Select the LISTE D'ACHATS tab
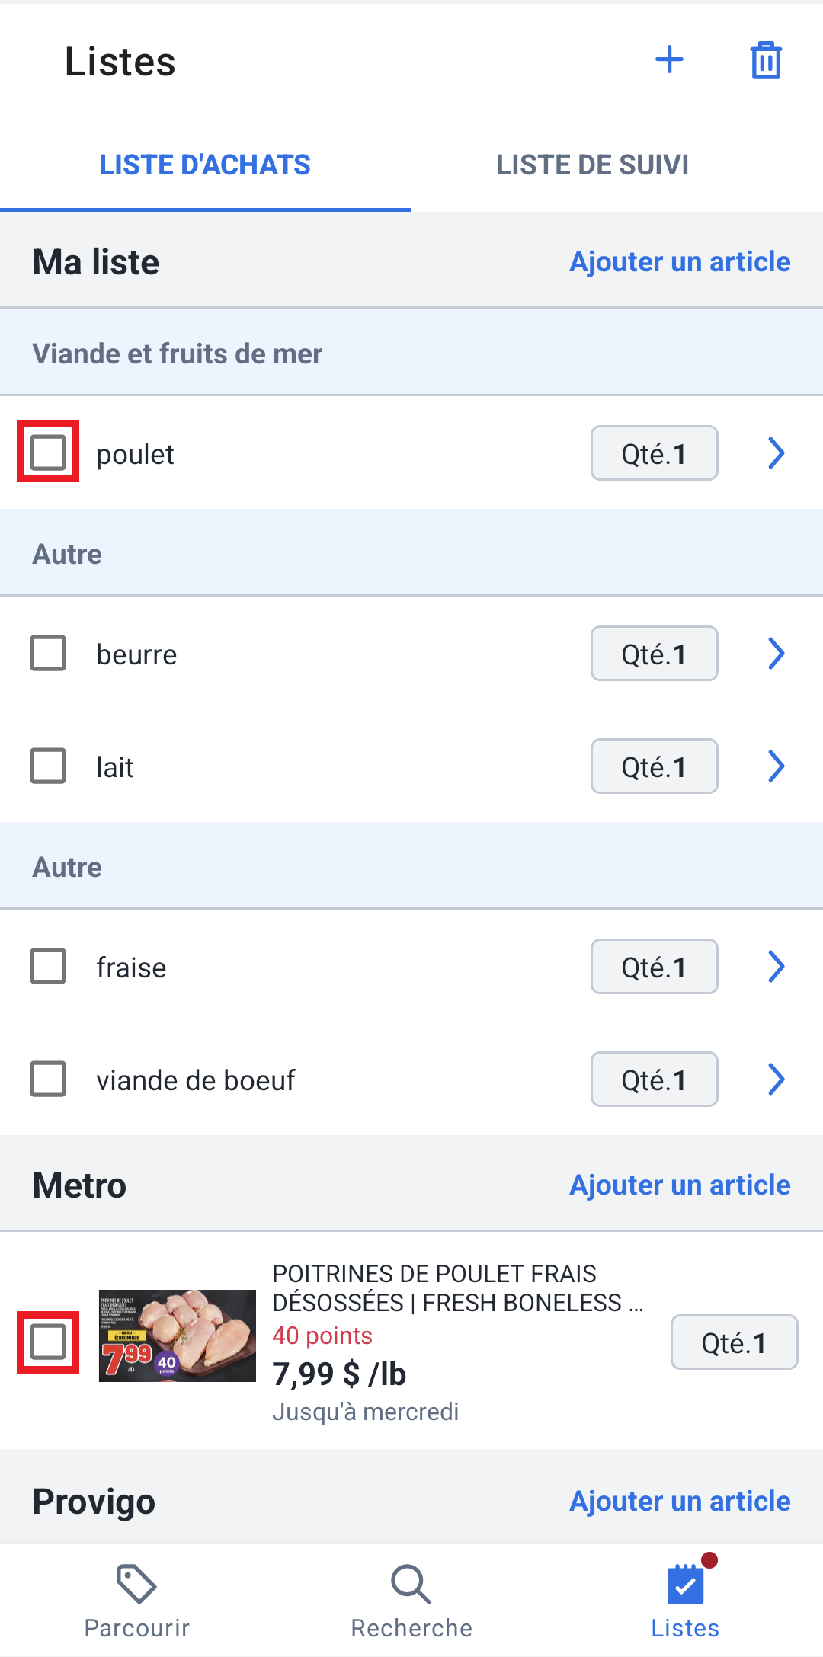Screen dimensions: 823x1657 click(205, 165)
